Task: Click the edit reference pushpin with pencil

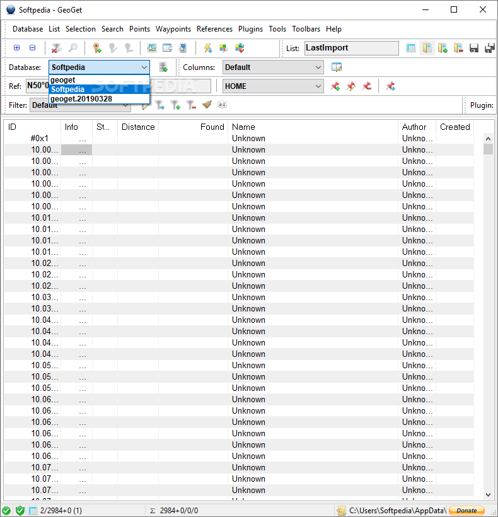Action: 350,86
